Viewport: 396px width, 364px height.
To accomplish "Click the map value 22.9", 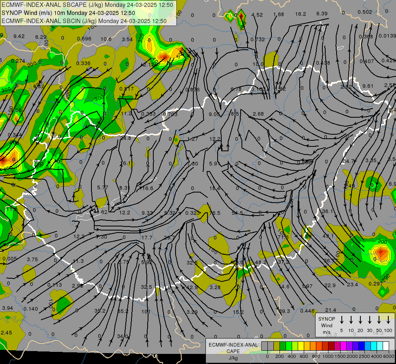I will click(330, 286).
